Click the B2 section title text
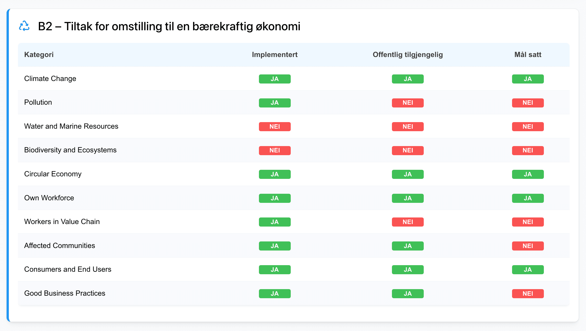 pos(169,26)
